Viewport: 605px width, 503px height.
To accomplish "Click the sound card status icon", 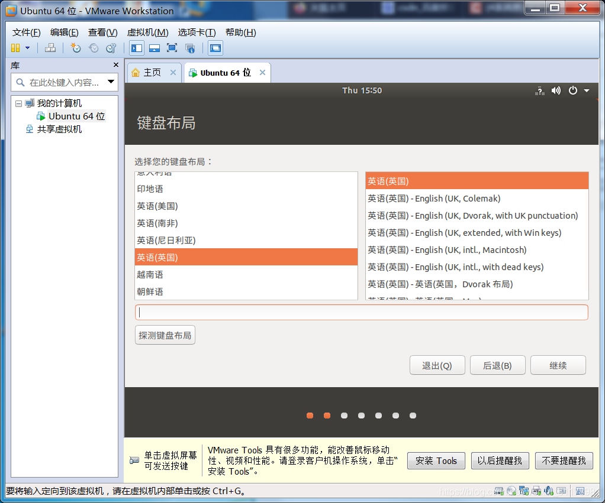I will tap(549, 491).
